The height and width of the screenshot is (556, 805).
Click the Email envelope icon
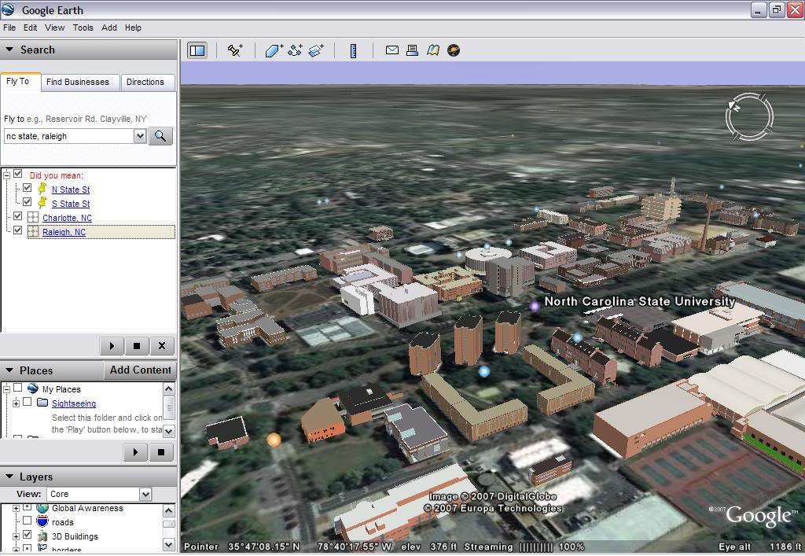(x=391, y=50)
